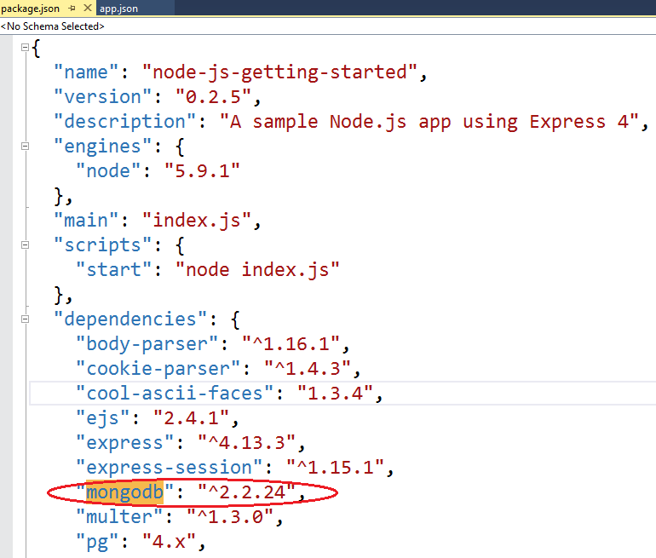Place cursor in the mongodb version value
Image resolution: width=656 pixels, height=558 pixels.
pos(247,492)
